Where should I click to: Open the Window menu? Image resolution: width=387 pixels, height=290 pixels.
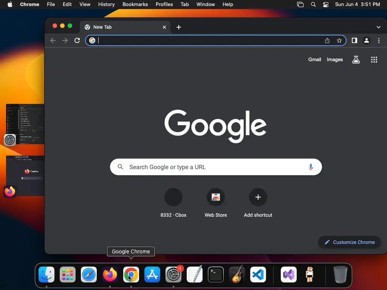[x=206, y=4]
